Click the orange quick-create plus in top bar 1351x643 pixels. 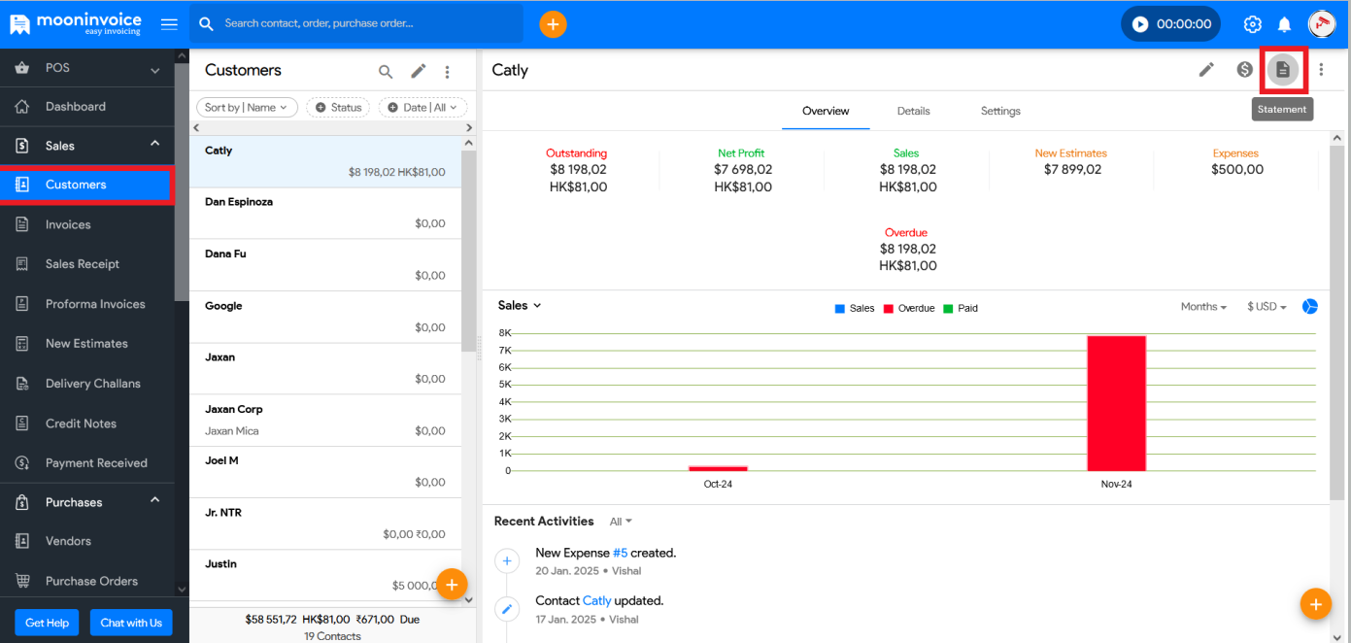tap(553, 24)
